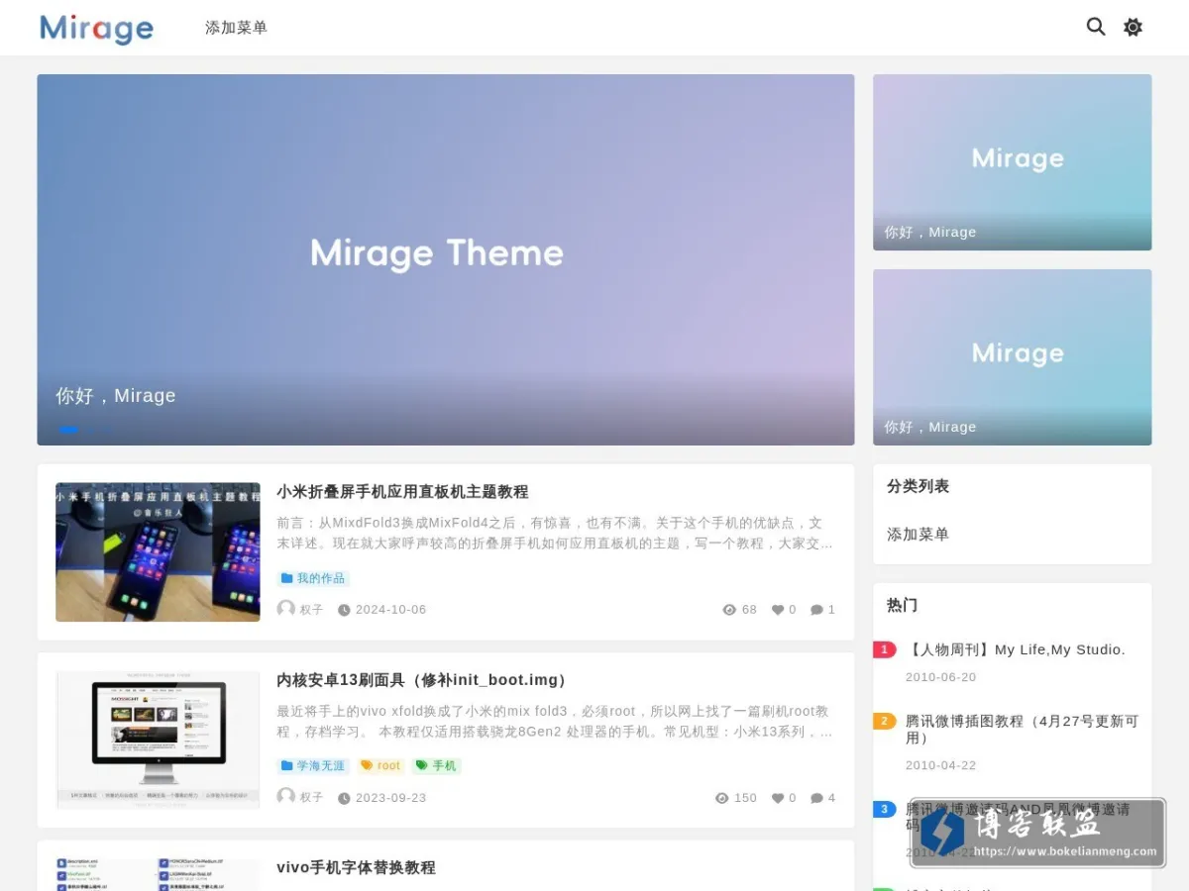Click 权子's avatar on the 2024-10-06 post
Screen dimensions: 1189x891
tap(285, 609)
